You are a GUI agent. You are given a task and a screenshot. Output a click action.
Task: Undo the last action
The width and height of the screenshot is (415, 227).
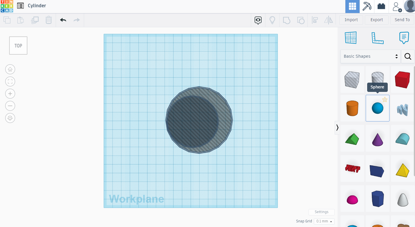63,20
